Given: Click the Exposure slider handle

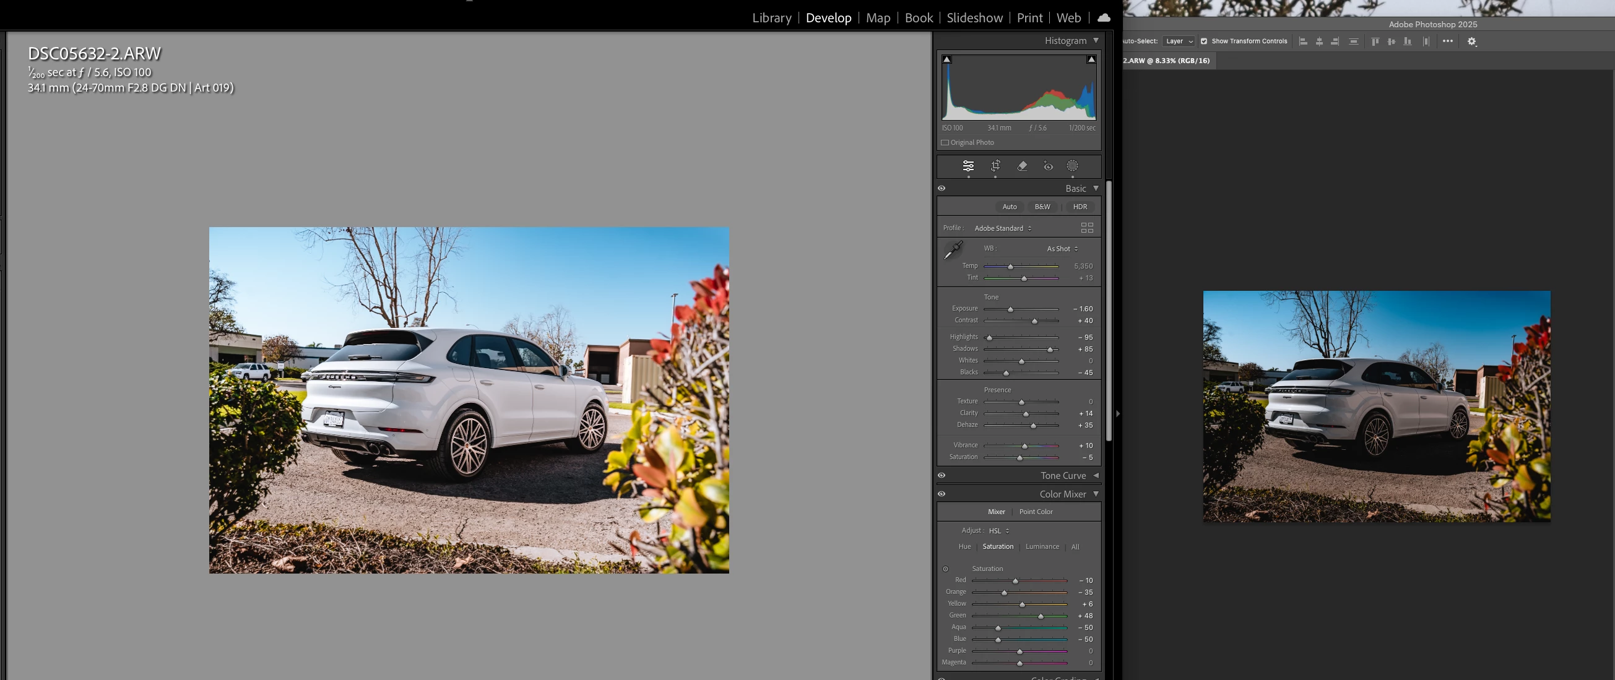Looking at the screenshot, I should 1010,309.
